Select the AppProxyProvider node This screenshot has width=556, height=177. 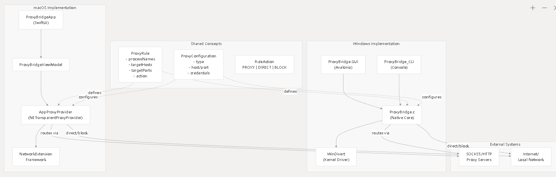point(56,115)
